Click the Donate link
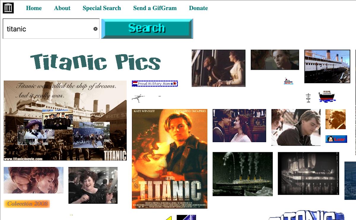The width and height of the screenshot is (356, 220). coord(198,8)
